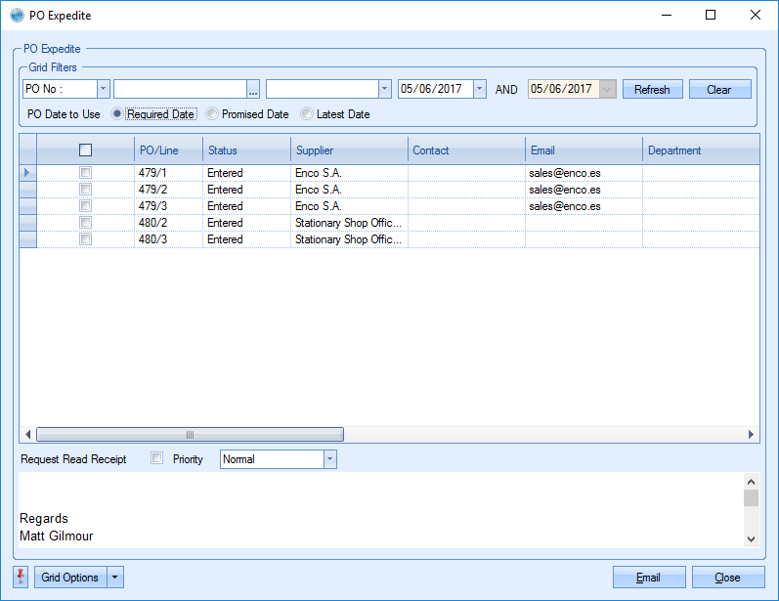Click the horizontal scrollbar right arrow
The image size is (779, 601).
(x=751, y=435)
